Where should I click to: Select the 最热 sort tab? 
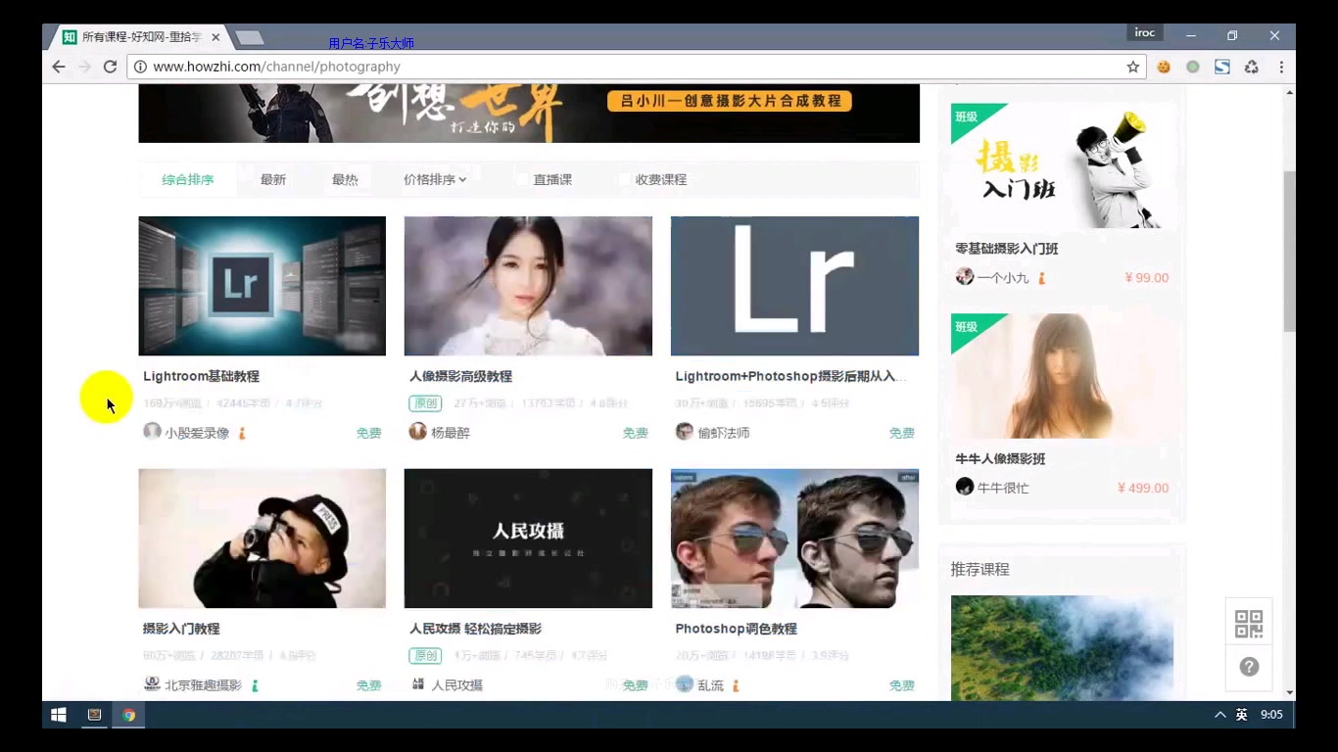pyautogui.click(x=345, y=179)
